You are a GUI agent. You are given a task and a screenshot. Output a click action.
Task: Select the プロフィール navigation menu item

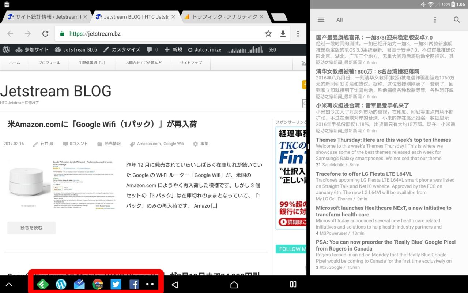[x=49, y=63]
